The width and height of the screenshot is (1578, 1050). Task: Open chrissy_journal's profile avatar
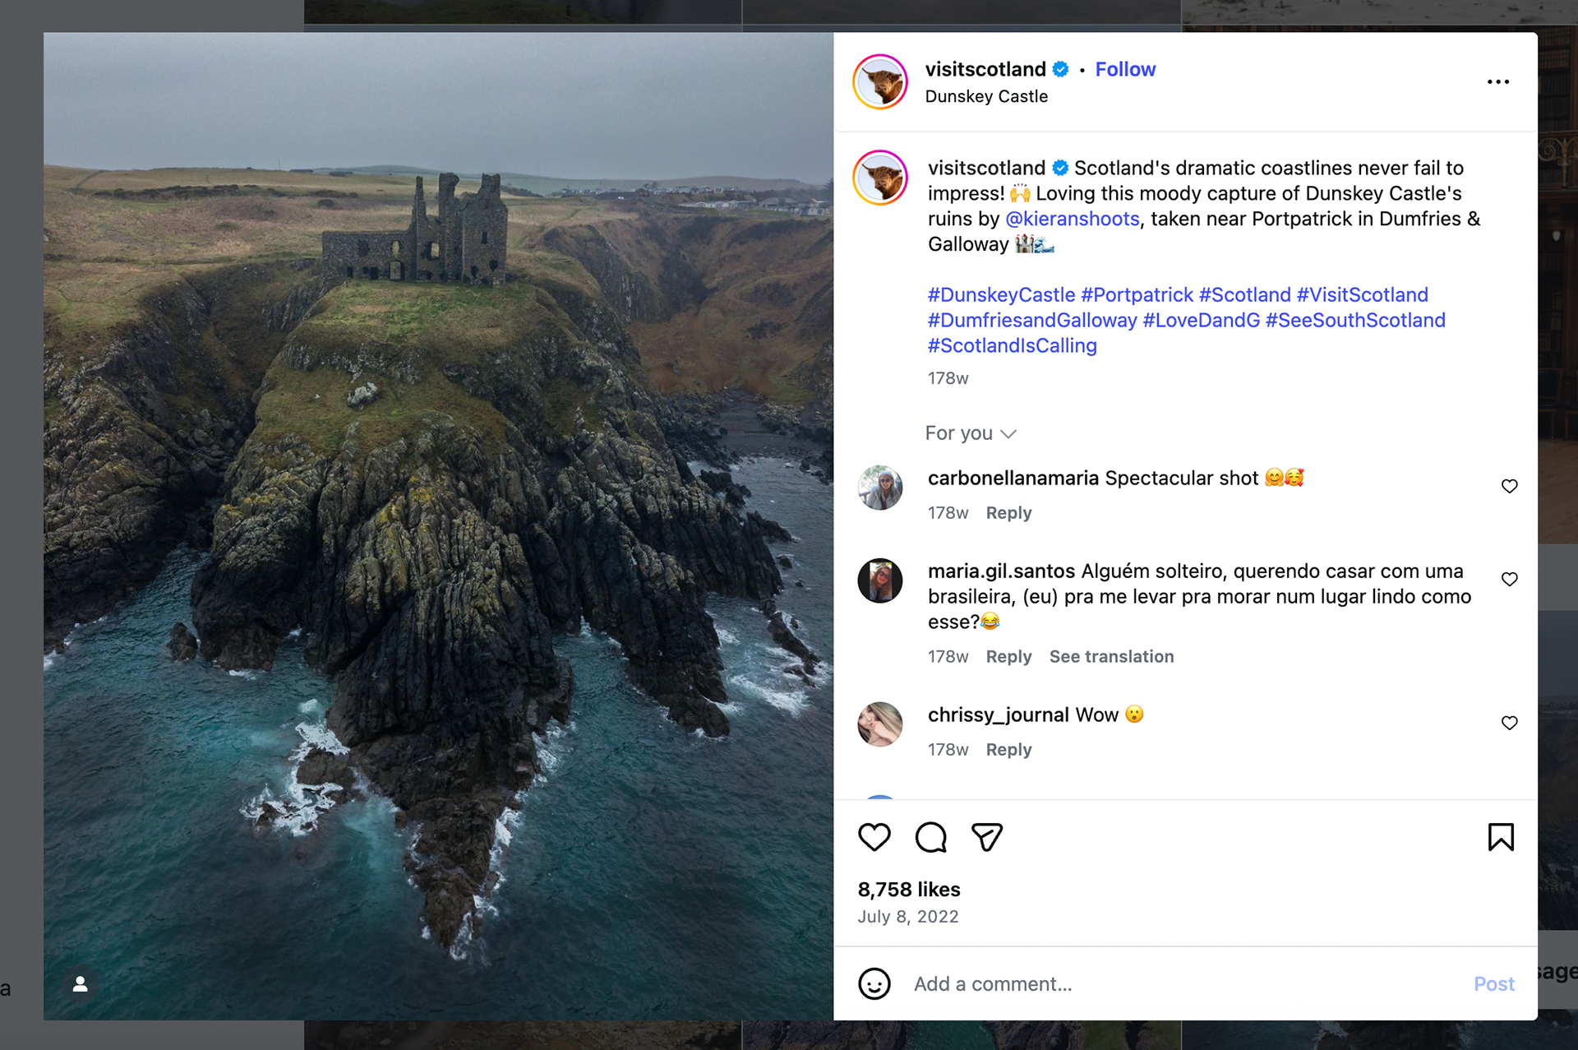pos(880,724)
